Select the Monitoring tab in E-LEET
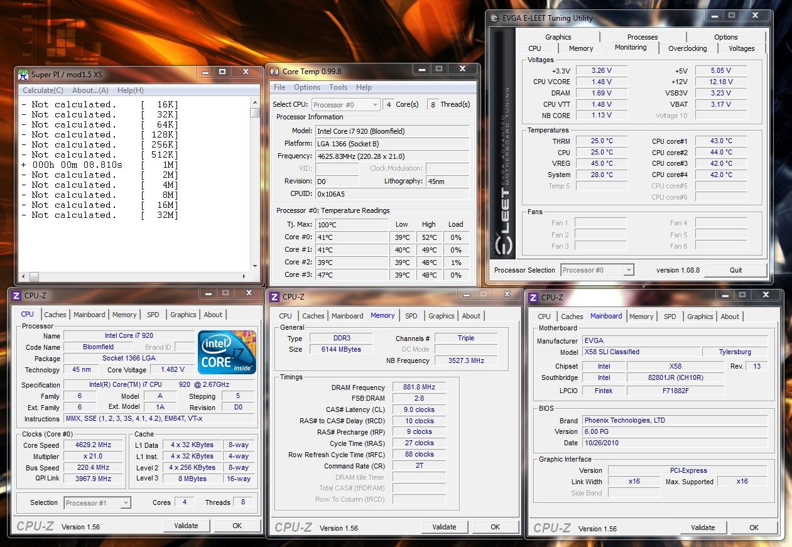The width and height of the screenshot is (792, 547). click(x=631, y=48)
